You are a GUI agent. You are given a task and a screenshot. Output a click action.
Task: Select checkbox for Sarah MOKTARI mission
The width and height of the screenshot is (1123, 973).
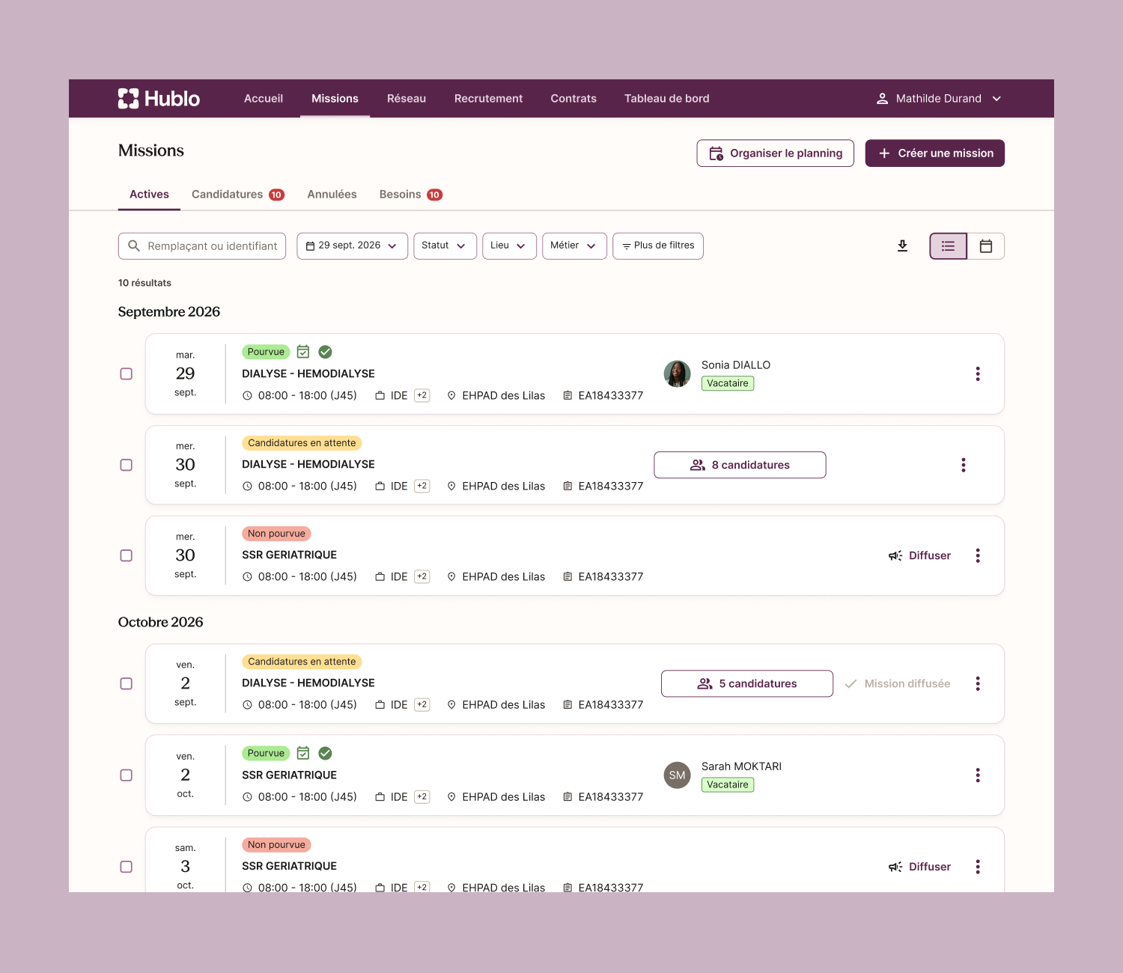click(x=127, y=775)
